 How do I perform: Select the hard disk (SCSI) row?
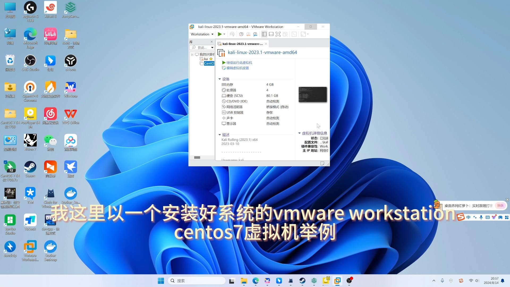pos(256,96)
